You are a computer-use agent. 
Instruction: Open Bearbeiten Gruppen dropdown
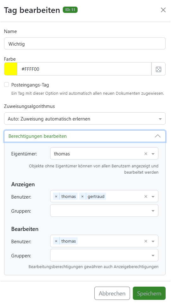(104, 255)
